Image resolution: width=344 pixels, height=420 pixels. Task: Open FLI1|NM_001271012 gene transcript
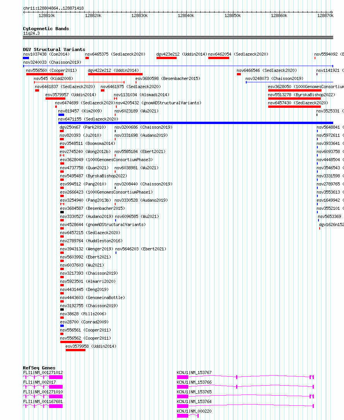coord(43,377)
